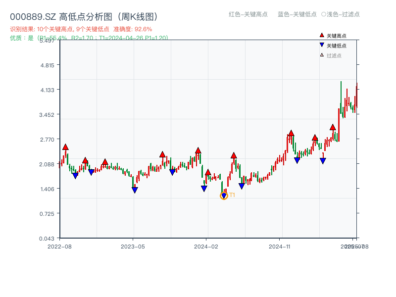The image size is (396, 297).
Task: Click the 3.452 y-axis label
Action: tap(47, 115)
